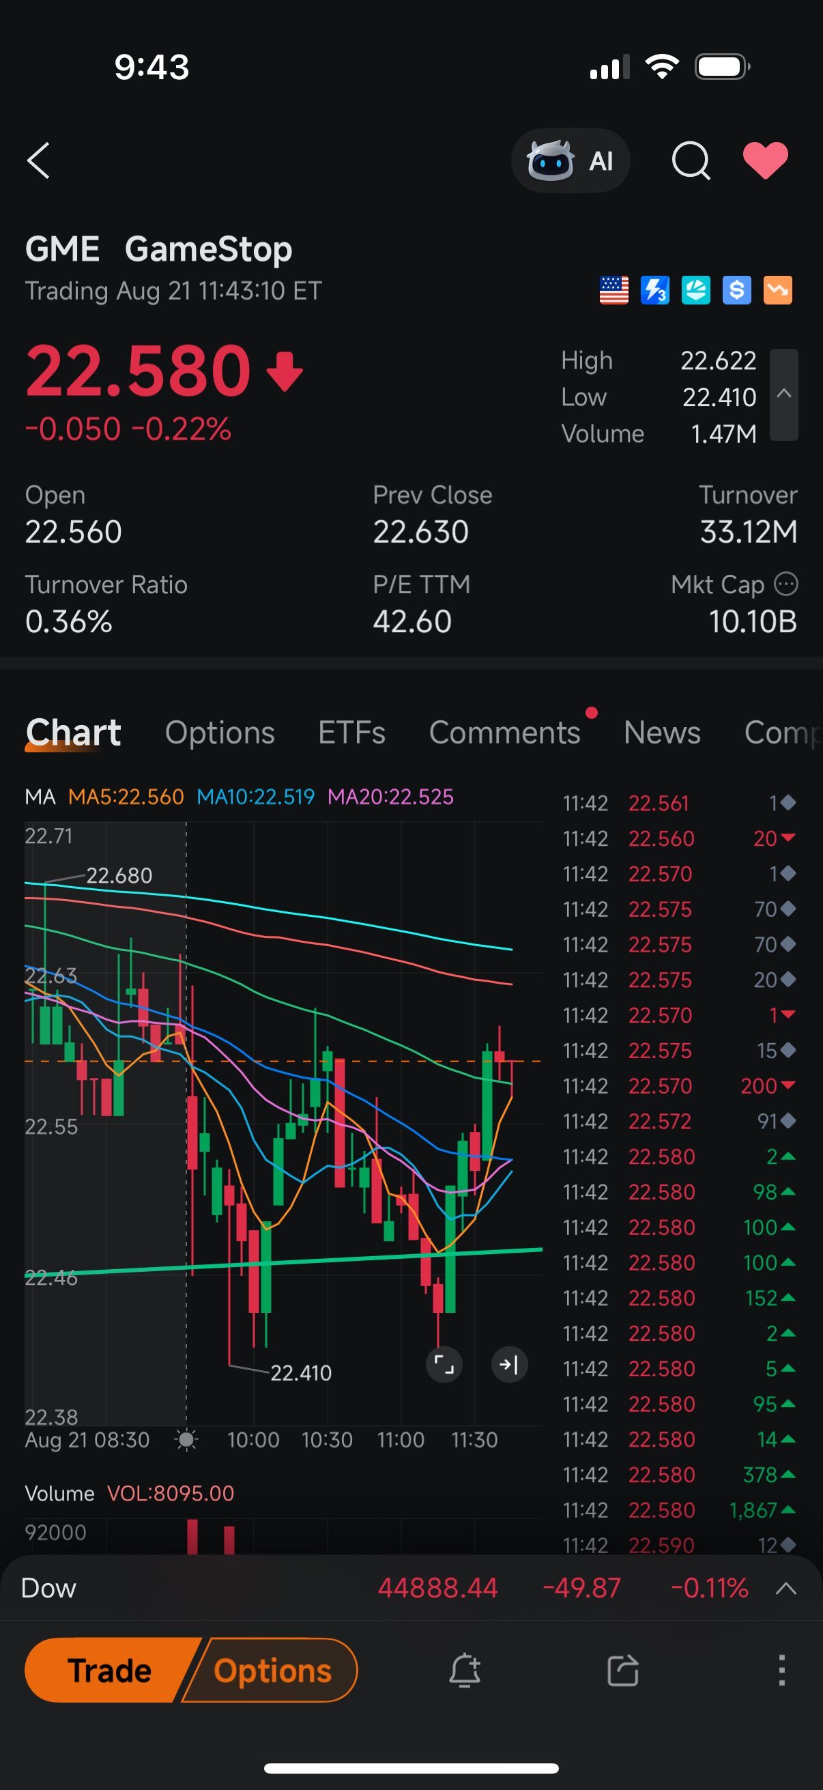Tap the 378 share trade row

[679, 1475]
